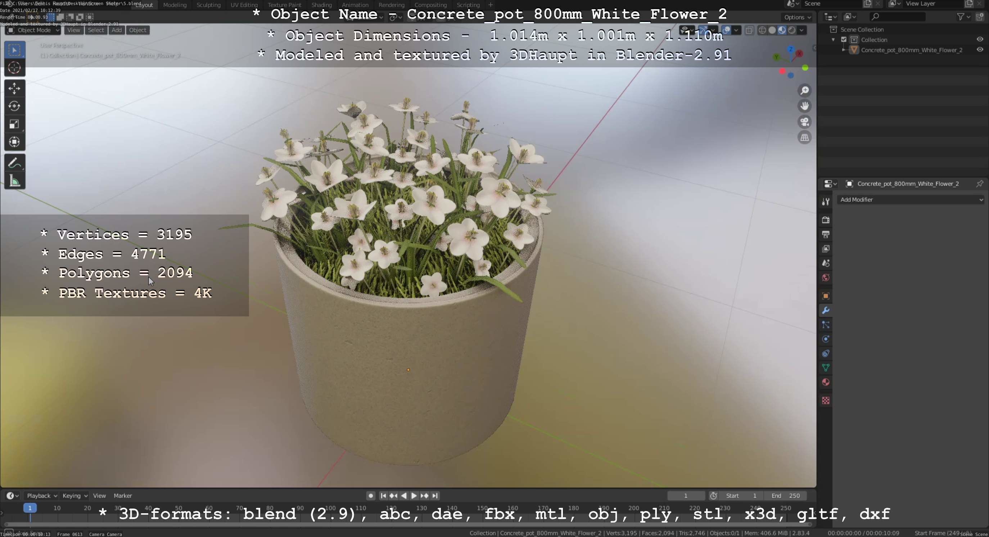The height and width of the screenshot is (537, 989).
Task: Open the Render properties tab
Action: point(826,220)
